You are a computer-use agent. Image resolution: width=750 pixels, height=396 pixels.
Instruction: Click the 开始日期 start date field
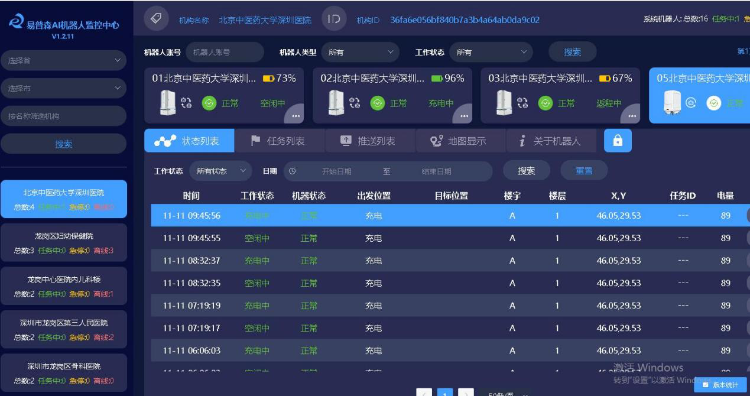pos(336,171)
